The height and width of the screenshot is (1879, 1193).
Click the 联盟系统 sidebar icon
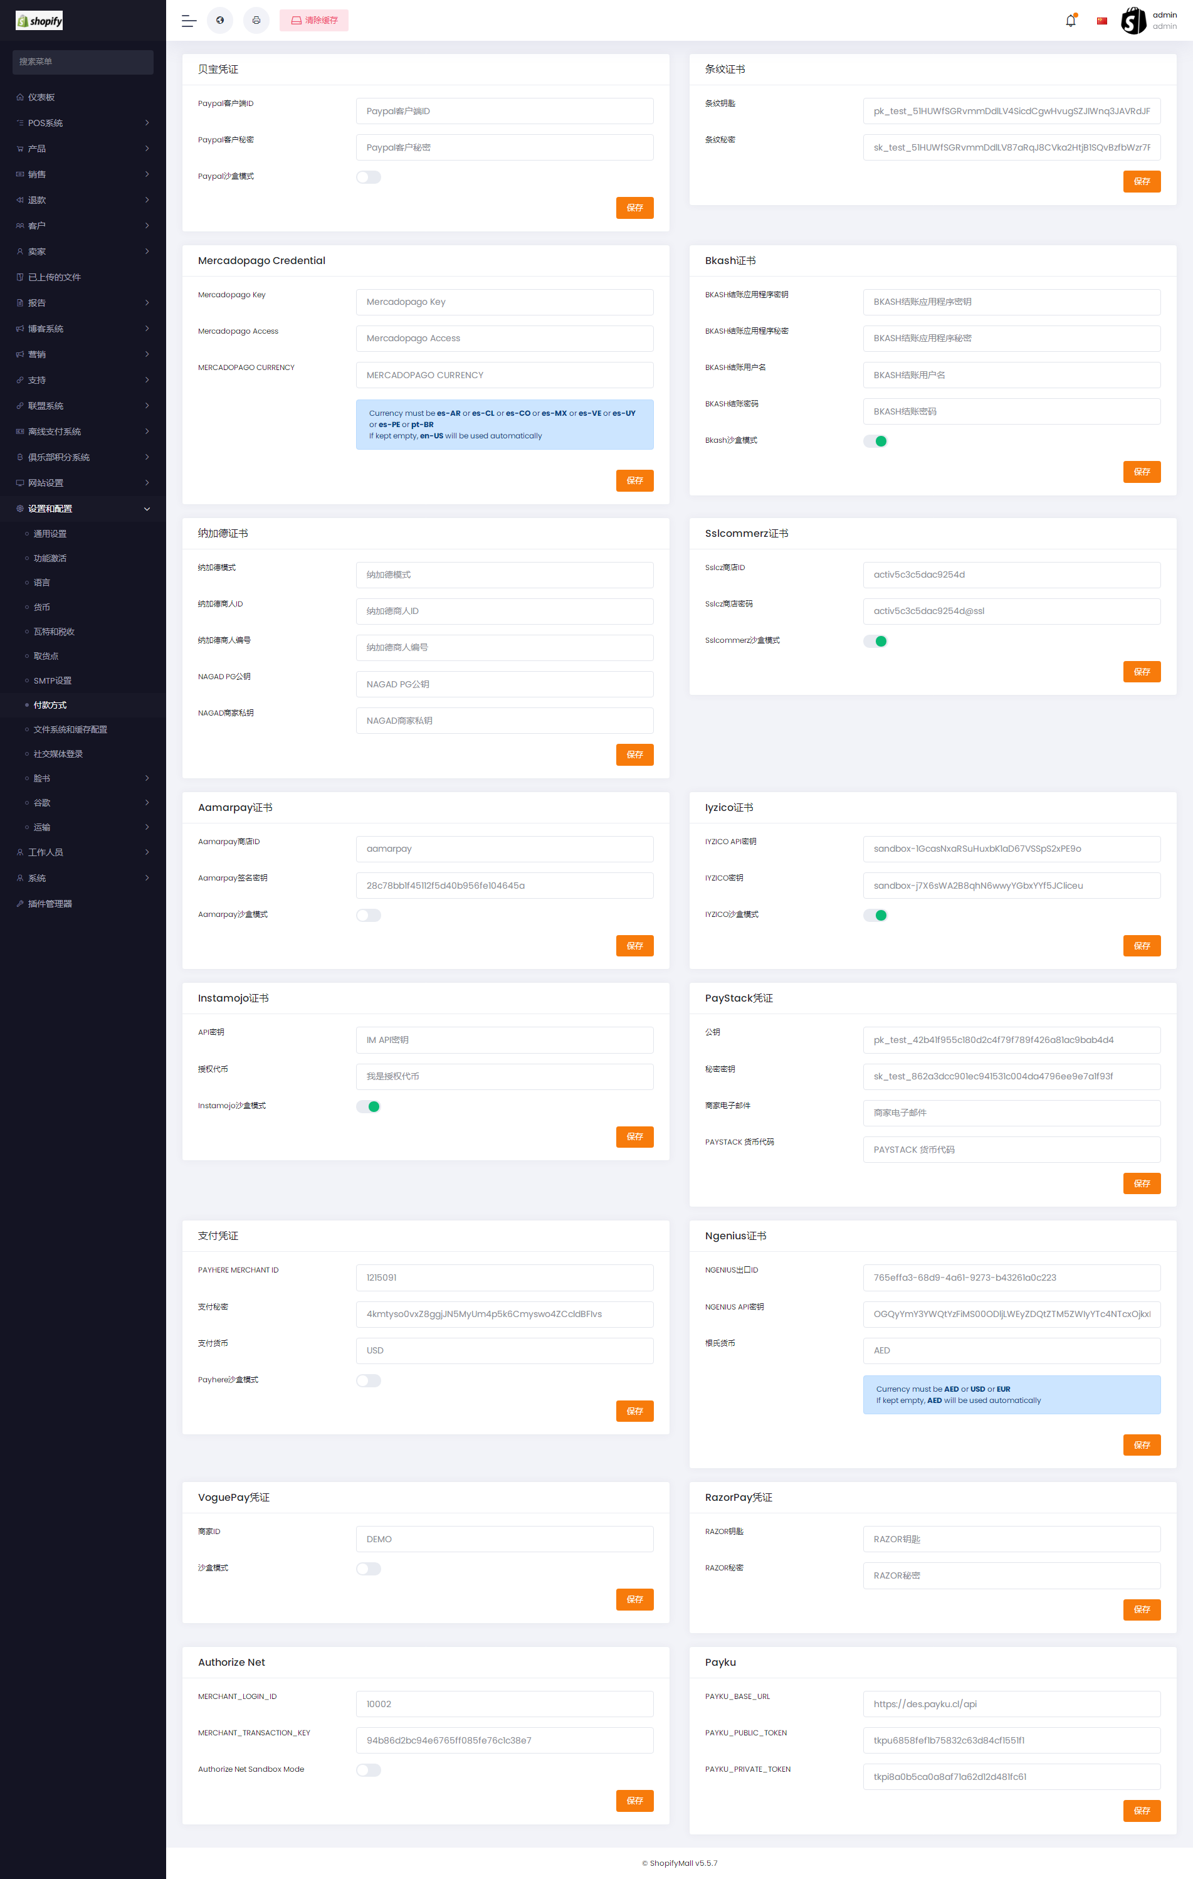(x=20, y=406)
